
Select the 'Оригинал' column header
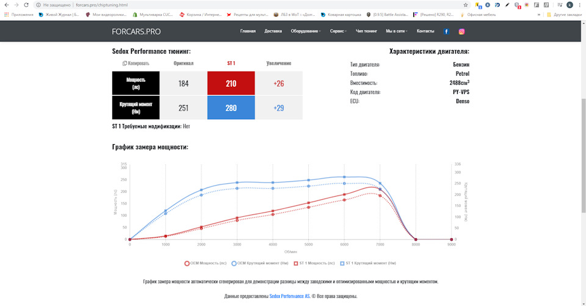[x=183, y=64]
